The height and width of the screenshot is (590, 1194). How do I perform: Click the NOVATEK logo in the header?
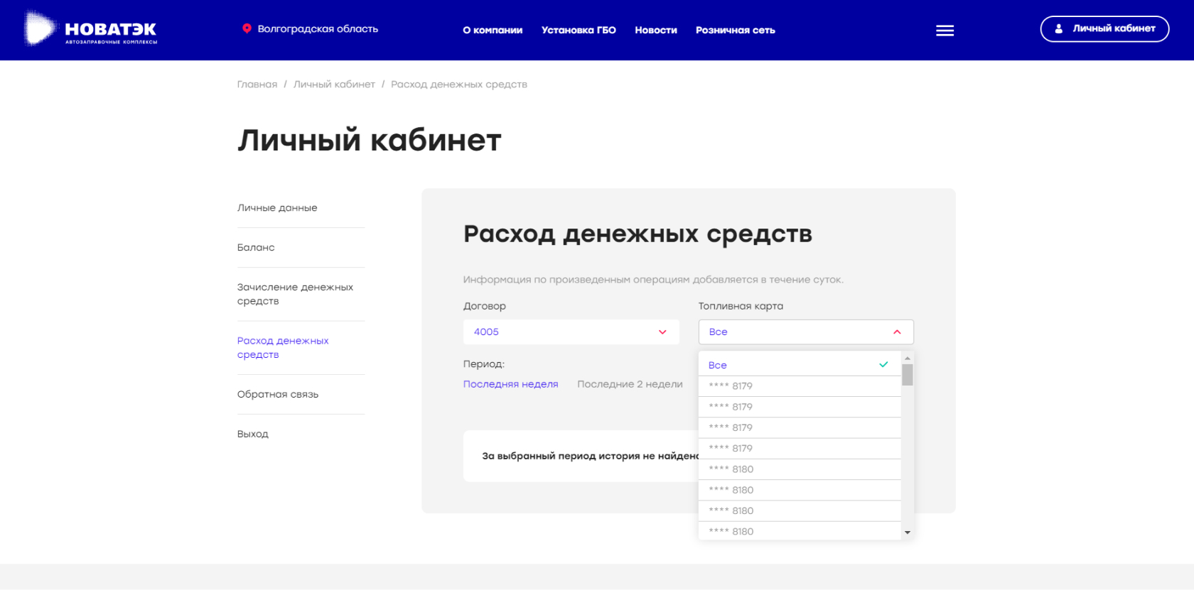(x=91, y=30)
